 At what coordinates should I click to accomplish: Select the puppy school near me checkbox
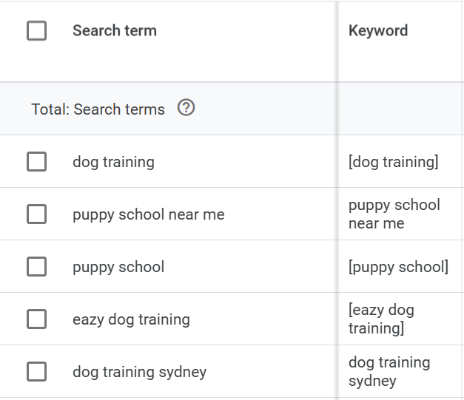[36, 214]
